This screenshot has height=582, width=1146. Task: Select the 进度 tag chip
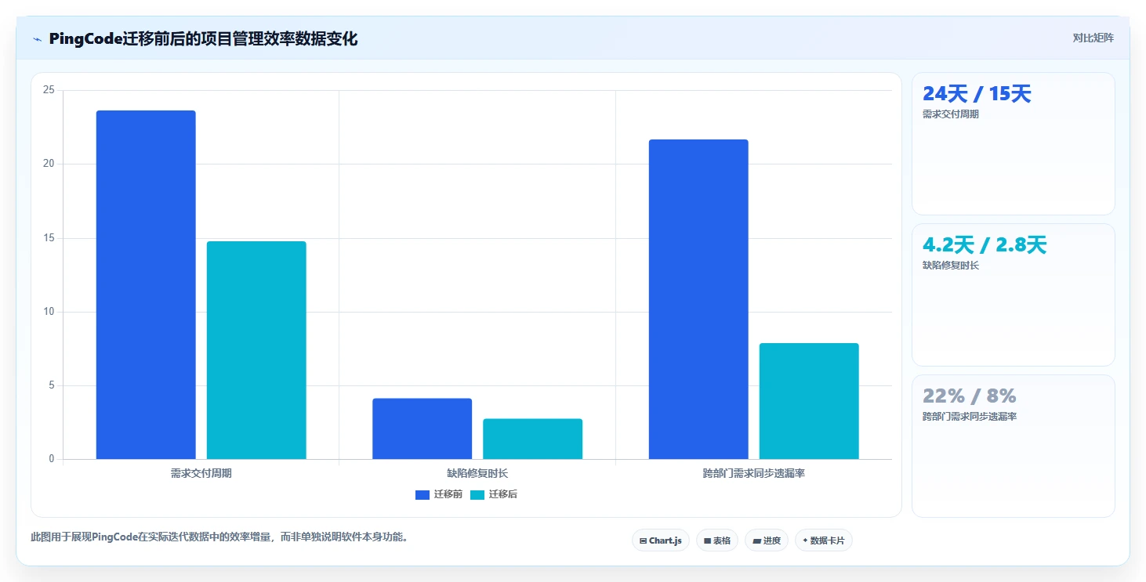[766, 540]
